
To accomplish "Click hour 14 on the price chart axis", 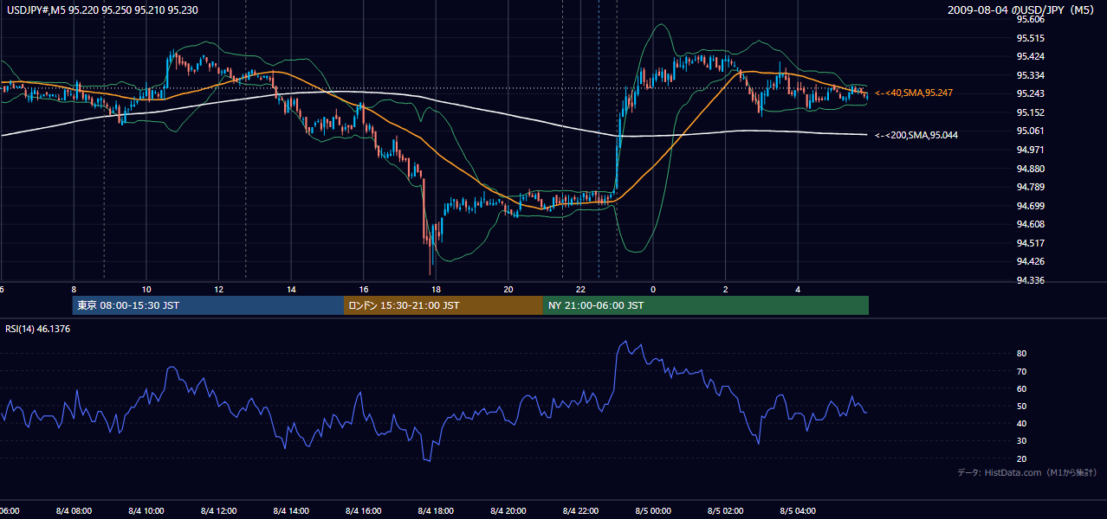I will click(291, 289).
